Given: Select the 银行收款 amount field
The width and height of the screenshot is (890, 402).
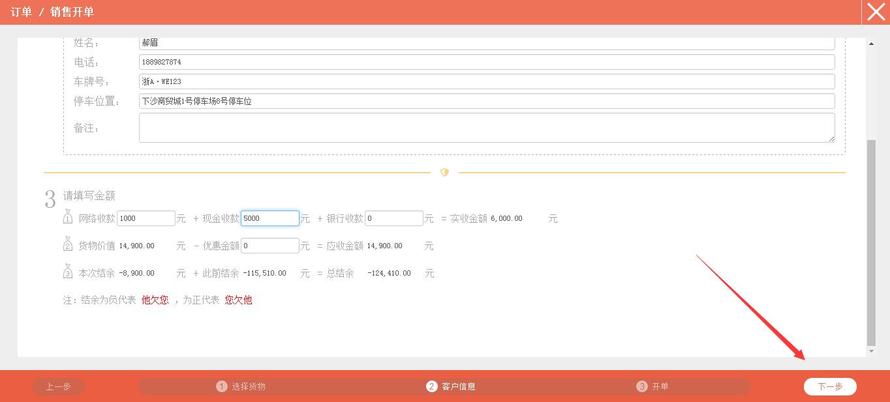Looking at the screenshot, I should (x=394, y=218).
